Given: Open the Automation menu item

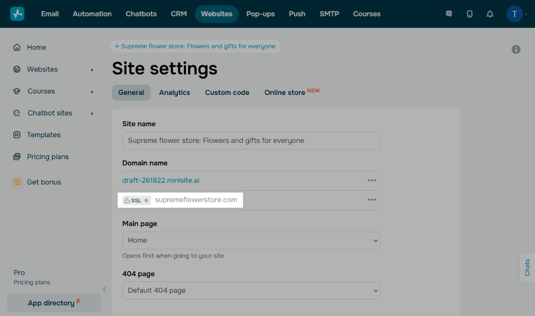Looking at the screenshot, I should click(x=92, y=14).
